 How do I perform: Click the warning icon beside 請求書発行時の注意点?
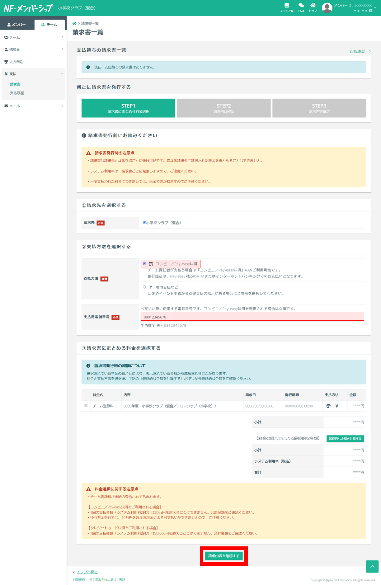pos(88,153)
